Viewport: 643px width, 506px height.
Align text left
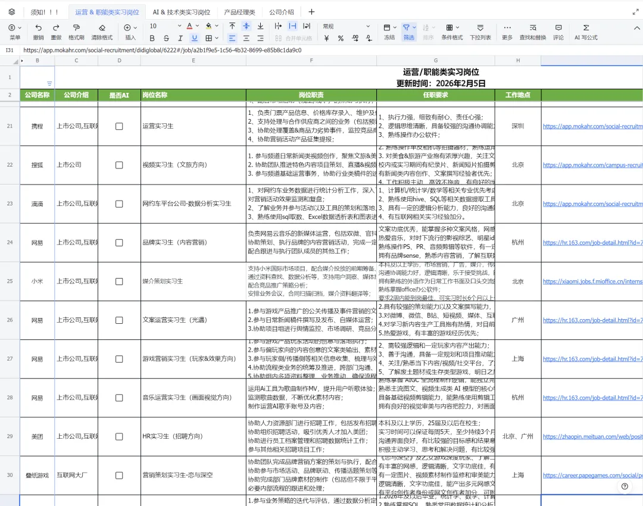pos(232,38)
